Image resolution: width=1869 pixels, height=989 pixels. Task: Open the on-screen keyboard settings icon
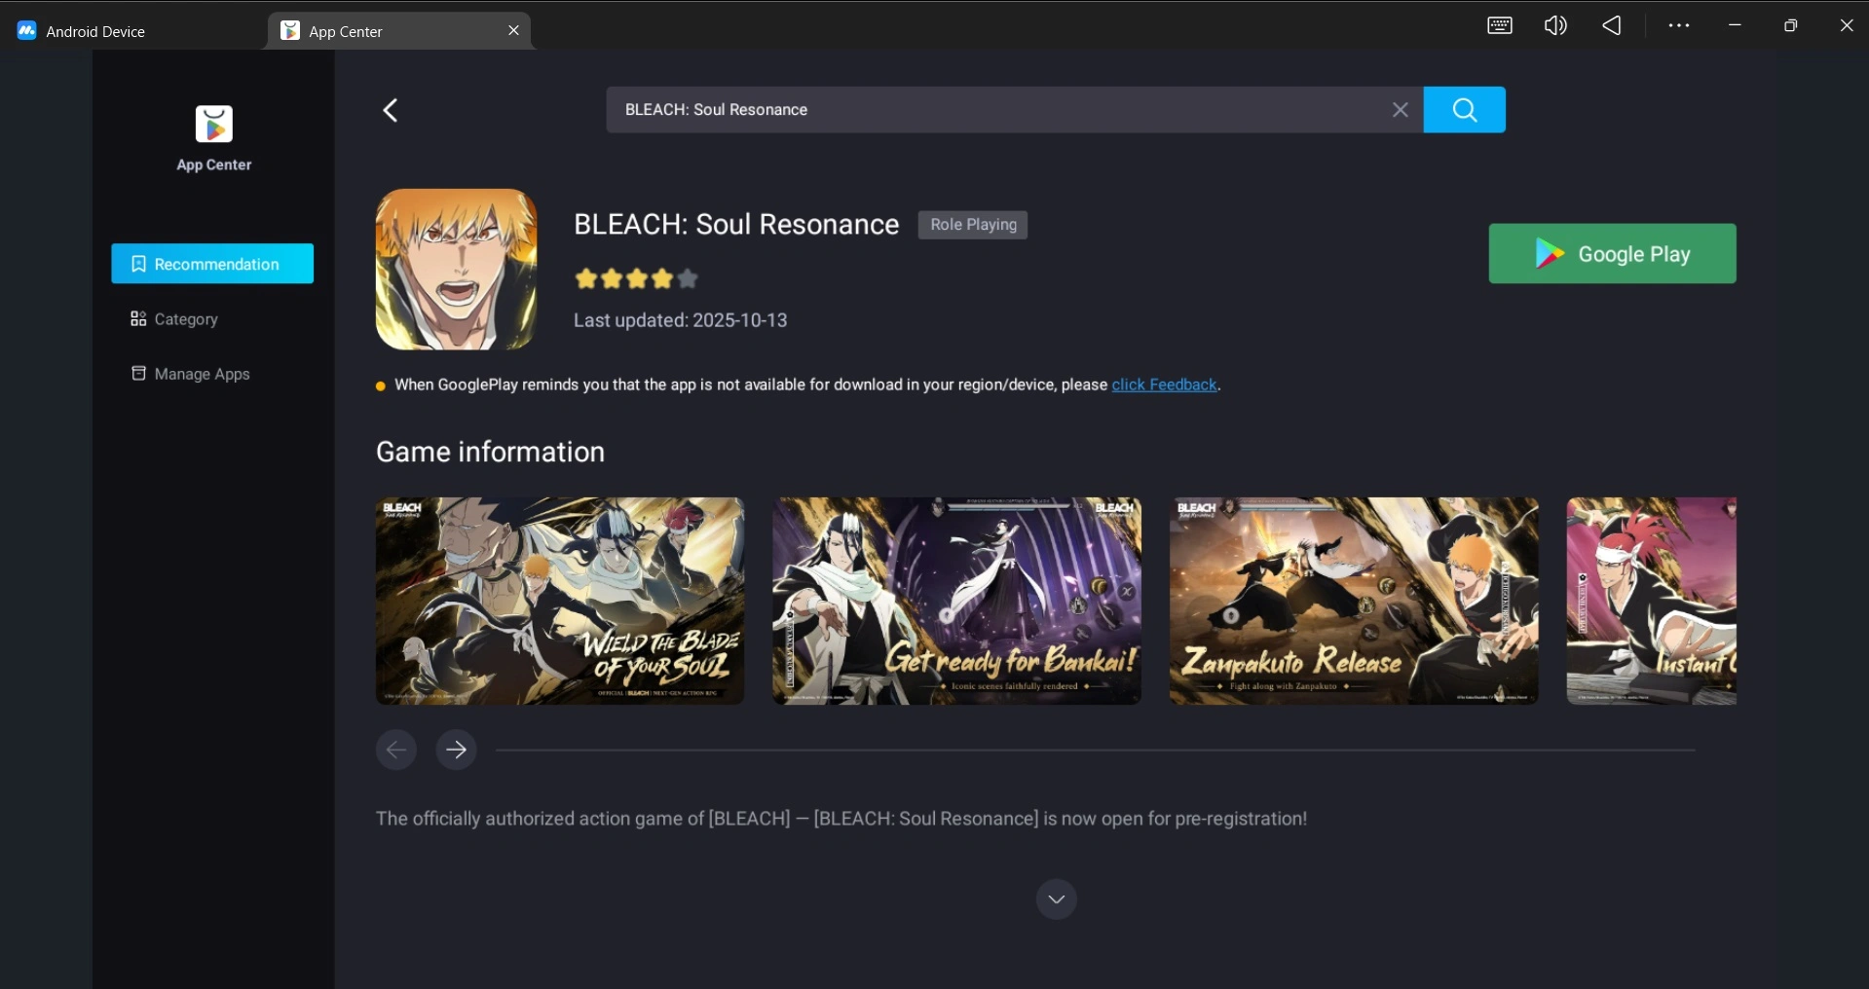[x=1499, y=25]
